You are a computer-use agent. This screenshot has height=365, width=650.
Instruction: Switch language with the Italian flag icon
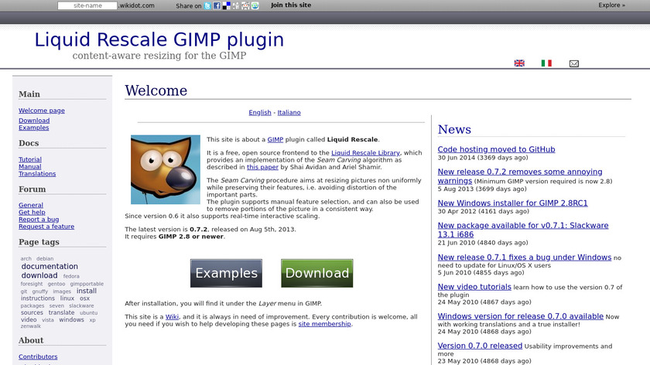pos(546,63)
